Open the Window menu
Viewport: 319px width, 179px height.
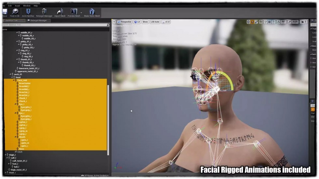click(x=27, y=6)
